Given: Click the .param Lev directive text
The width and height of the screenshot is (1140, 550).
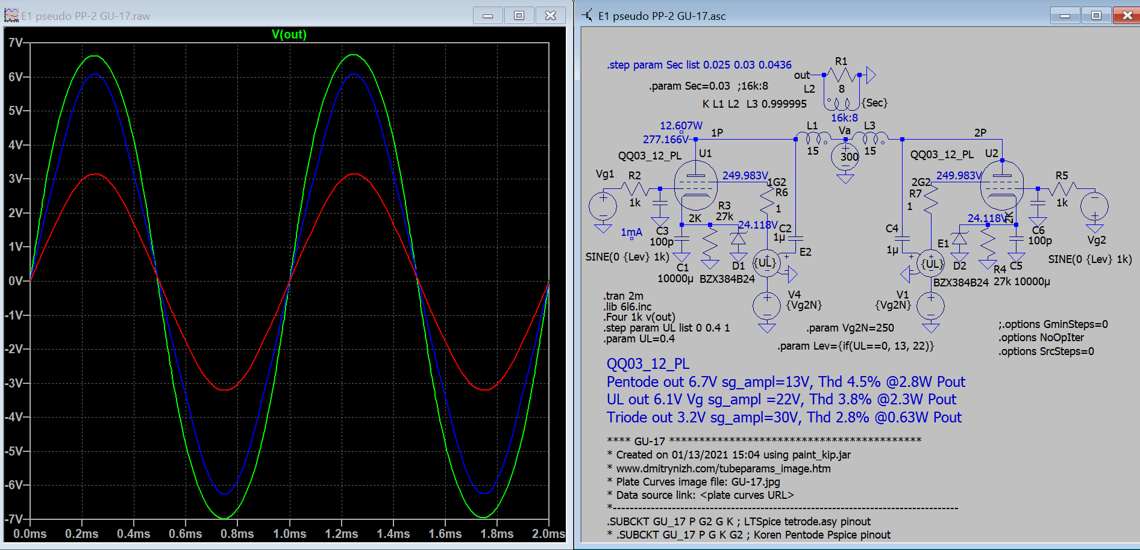Looking at the screenshot, I should (856, 346).
